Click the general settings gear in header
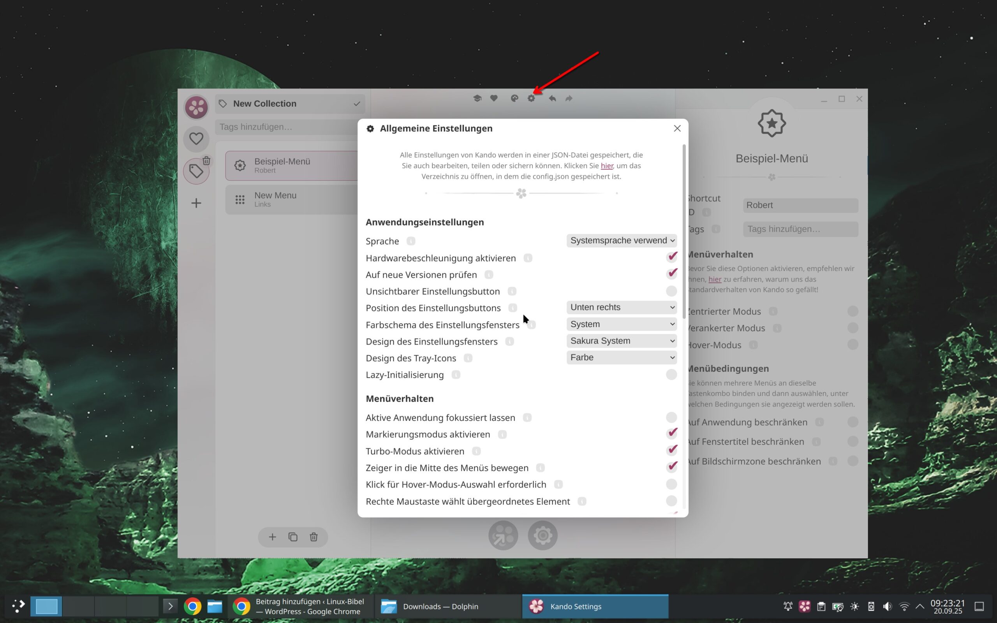The height and width of the screenshot is (623, 997). pos(531,99)
